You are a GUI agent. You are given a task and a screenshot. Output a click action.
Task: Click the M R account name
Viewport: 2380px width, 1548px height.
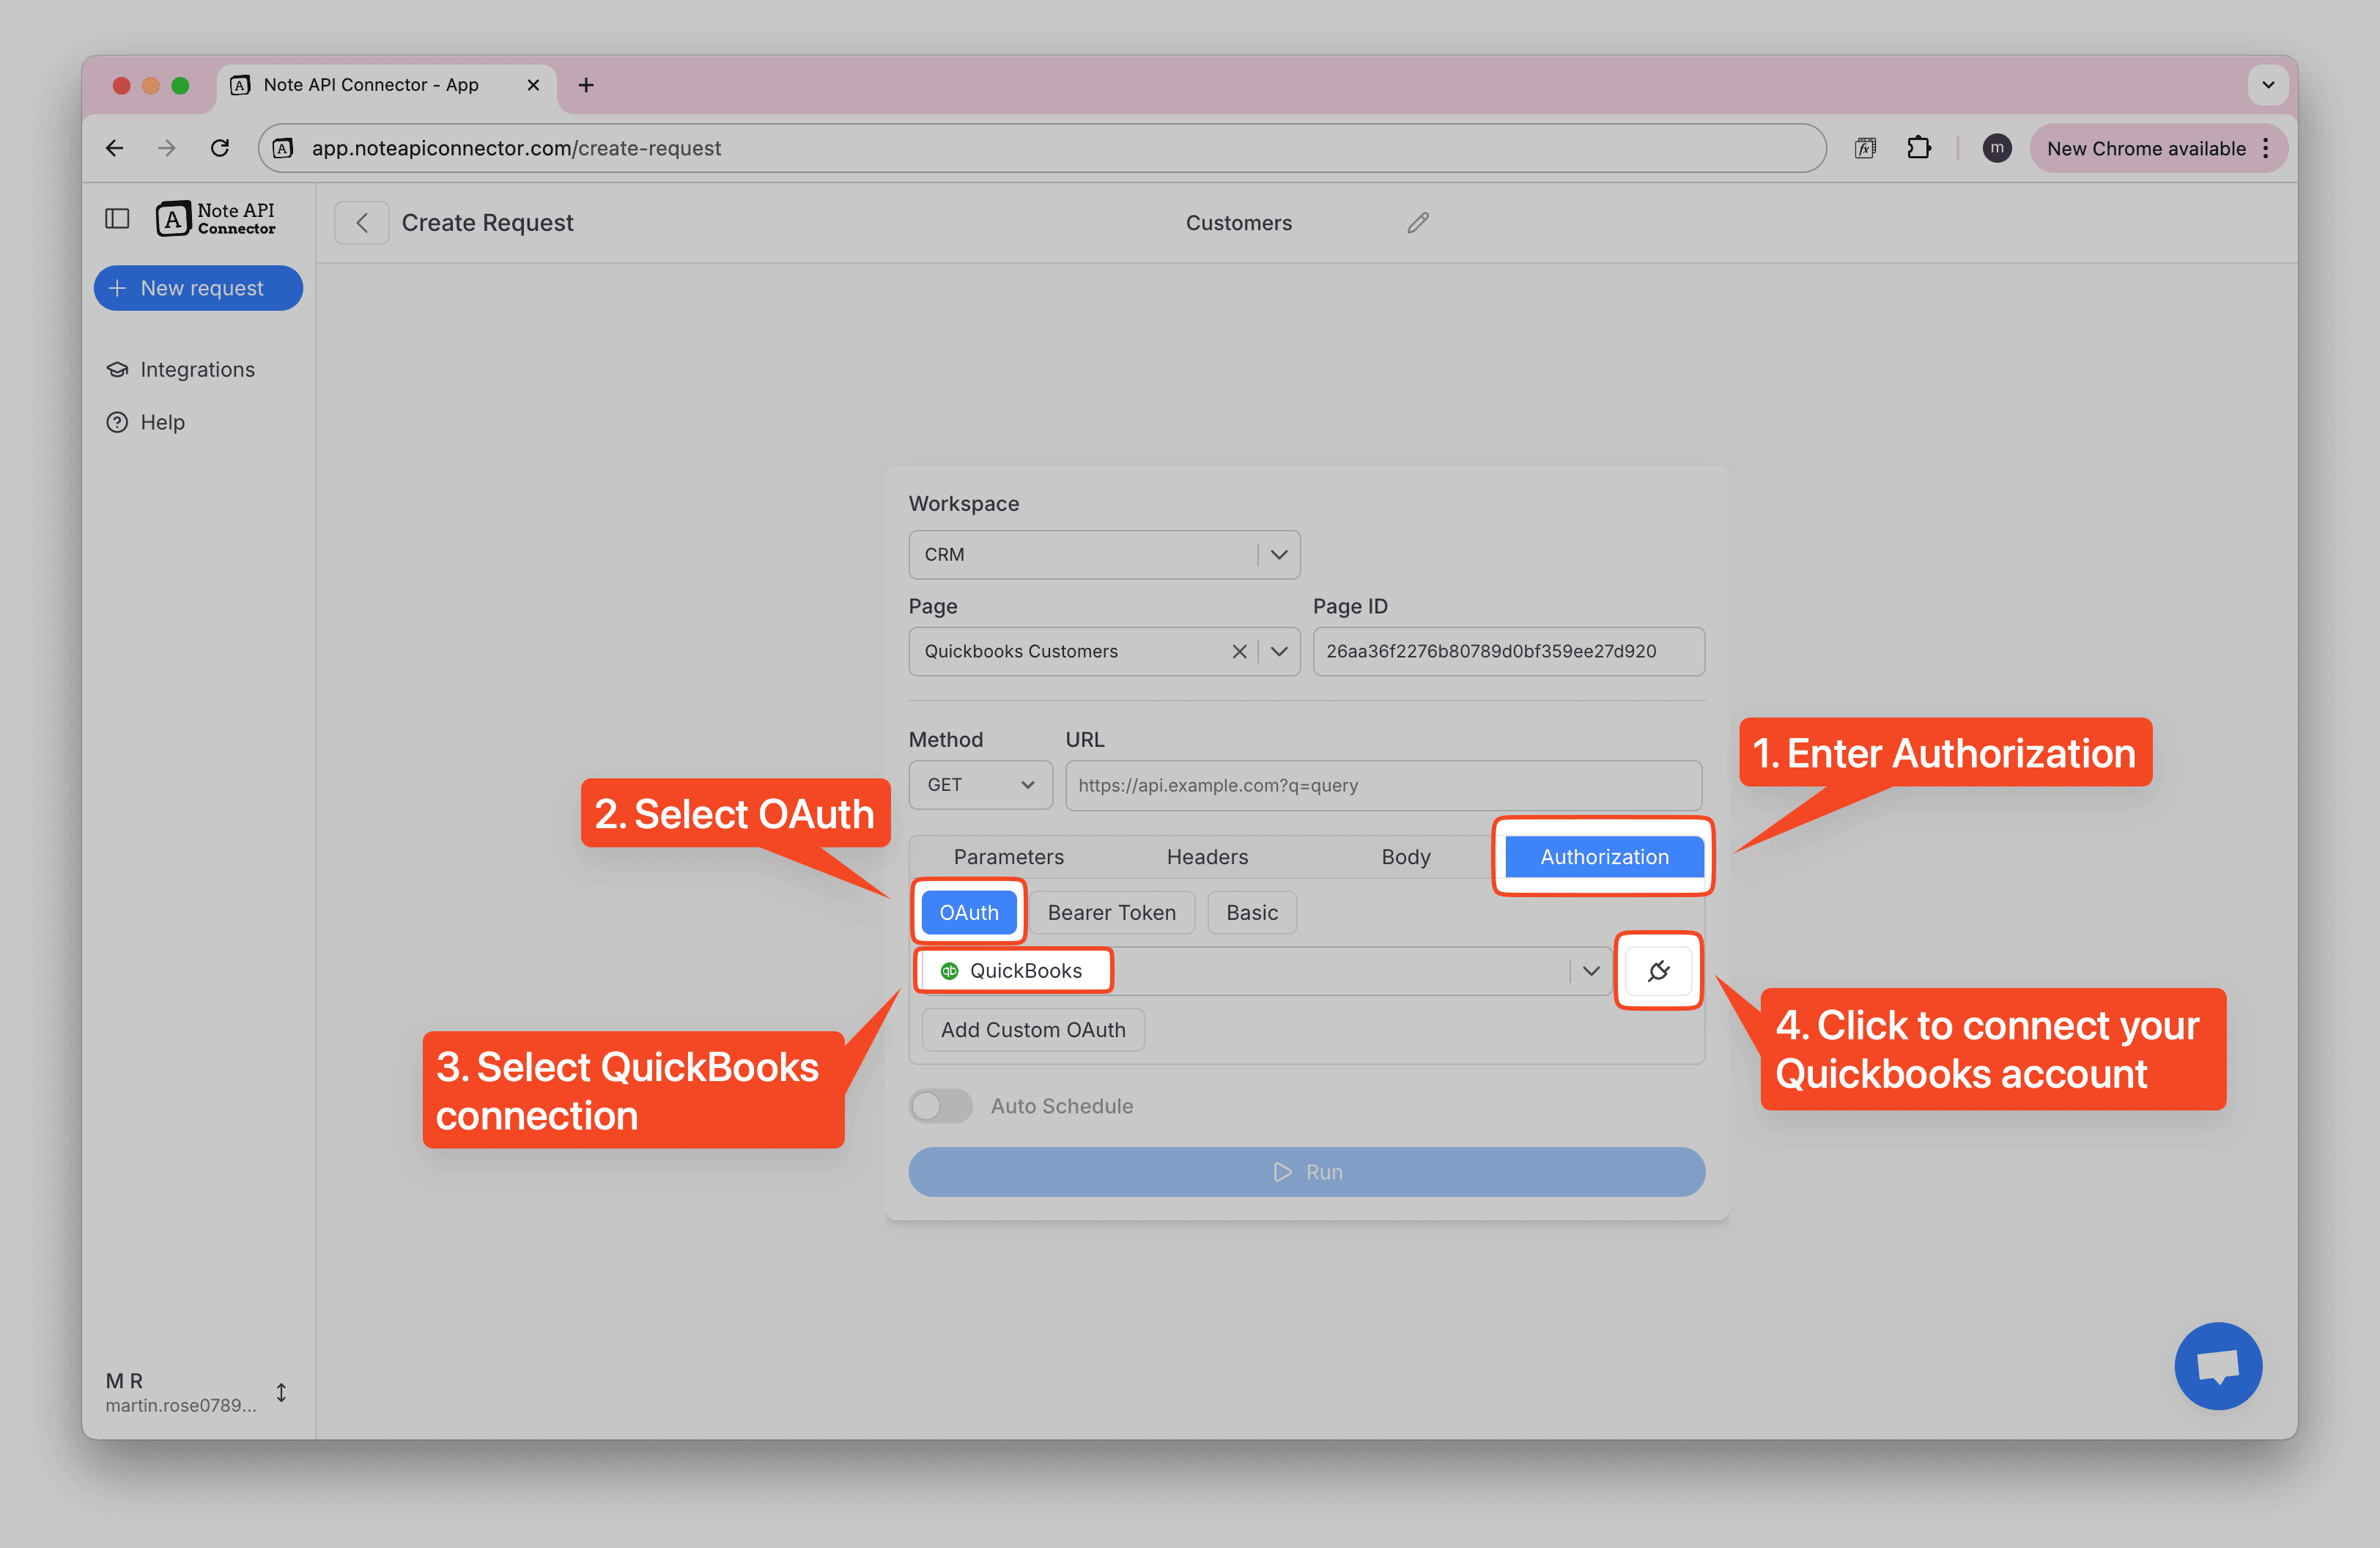pyautogui.click(x=125, y=1380)
